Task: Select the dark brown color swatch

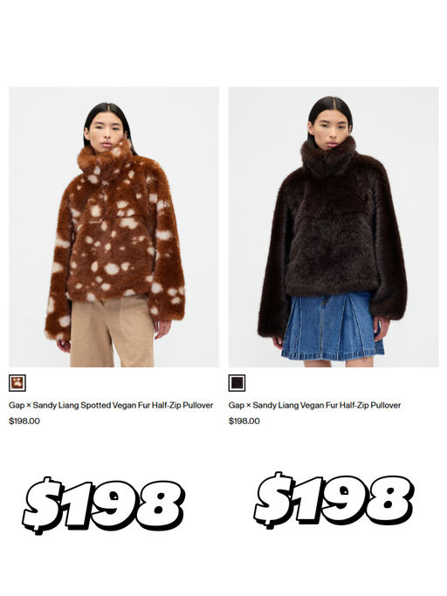Action: (237, 383)
